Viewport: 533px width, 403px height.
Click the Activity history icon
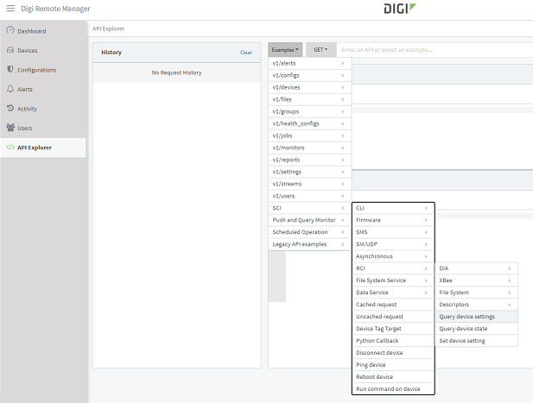coord(10,108)
